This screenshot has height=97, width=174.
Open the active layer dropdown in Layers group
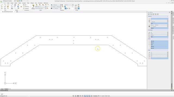tap(41, 6)
